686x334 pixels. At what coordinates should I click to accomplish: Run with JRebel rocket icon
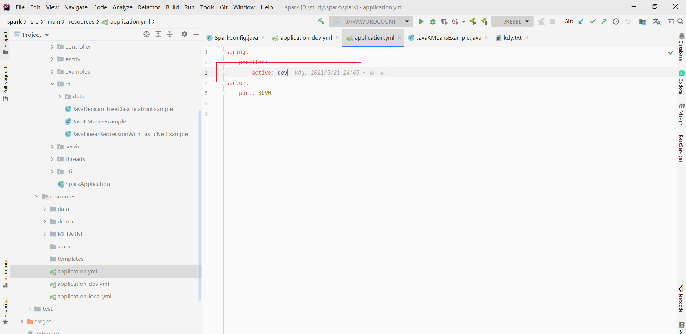[x=473, y=21]
